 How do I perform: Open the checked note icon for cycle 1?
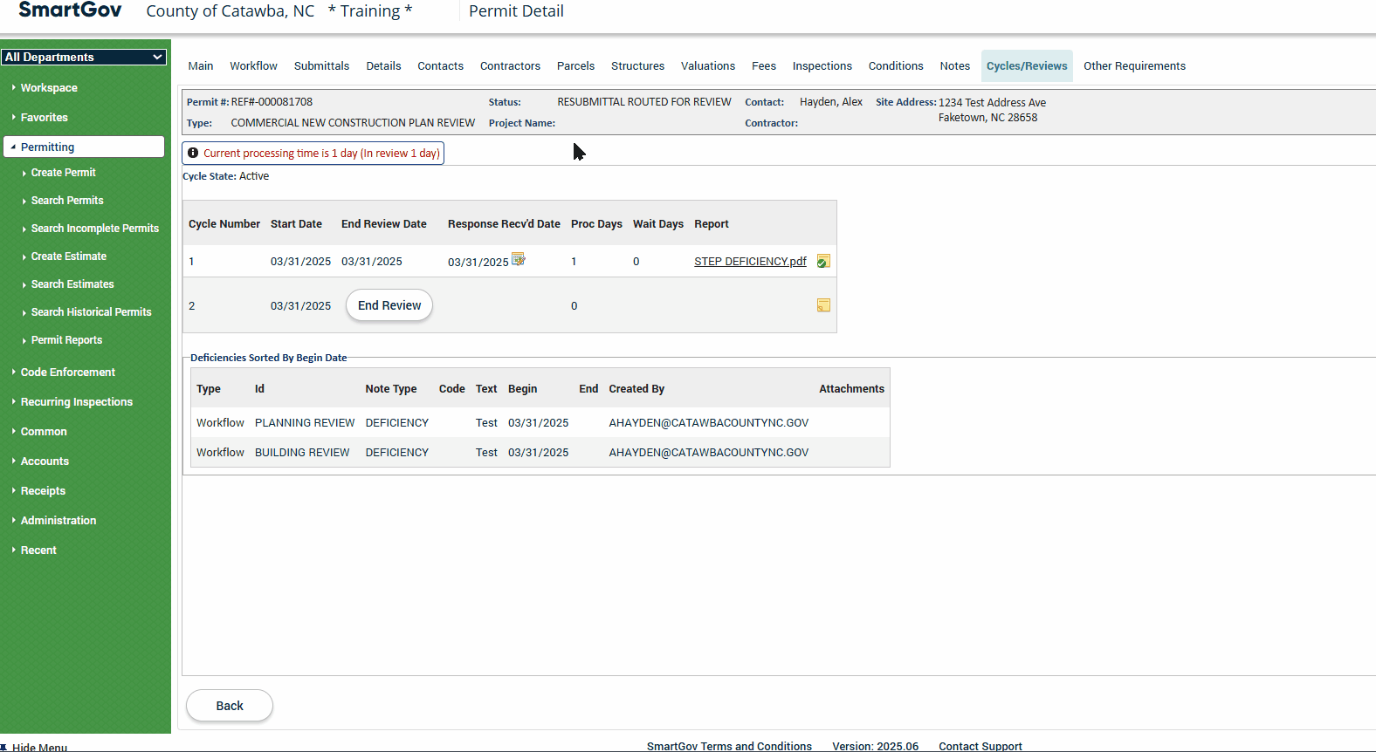pos(822,261)
